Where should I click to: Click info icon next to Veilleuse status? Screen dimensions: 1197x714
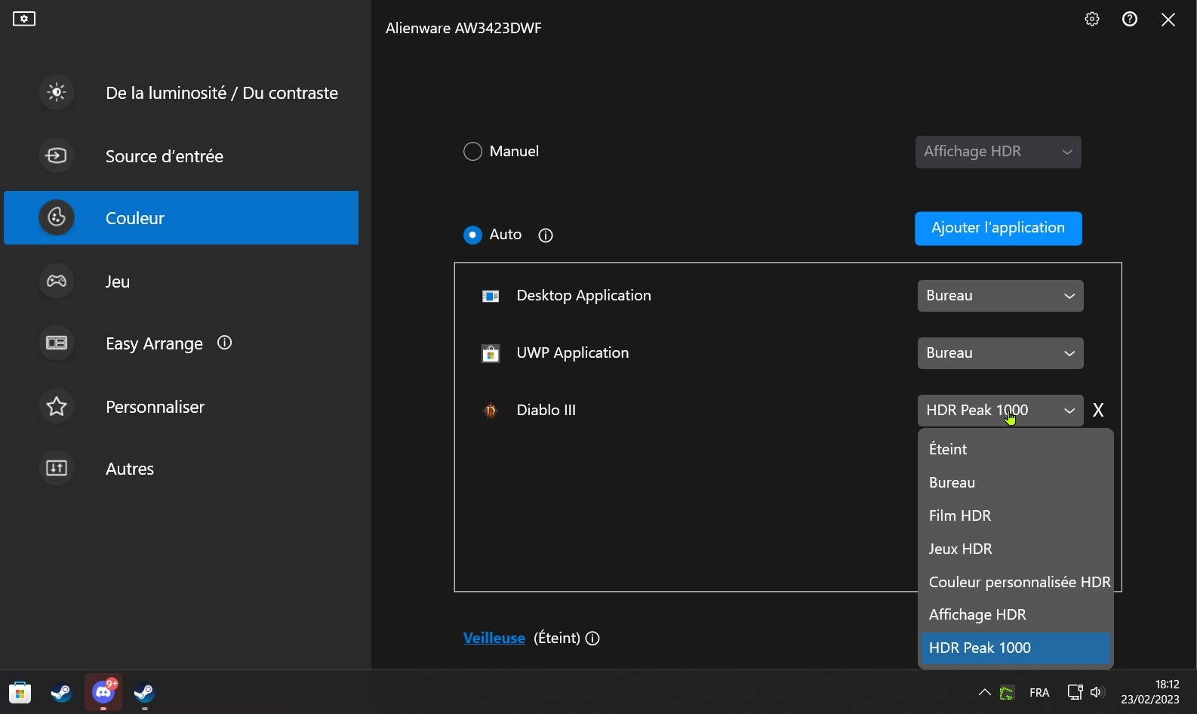[x=592, y=639]
